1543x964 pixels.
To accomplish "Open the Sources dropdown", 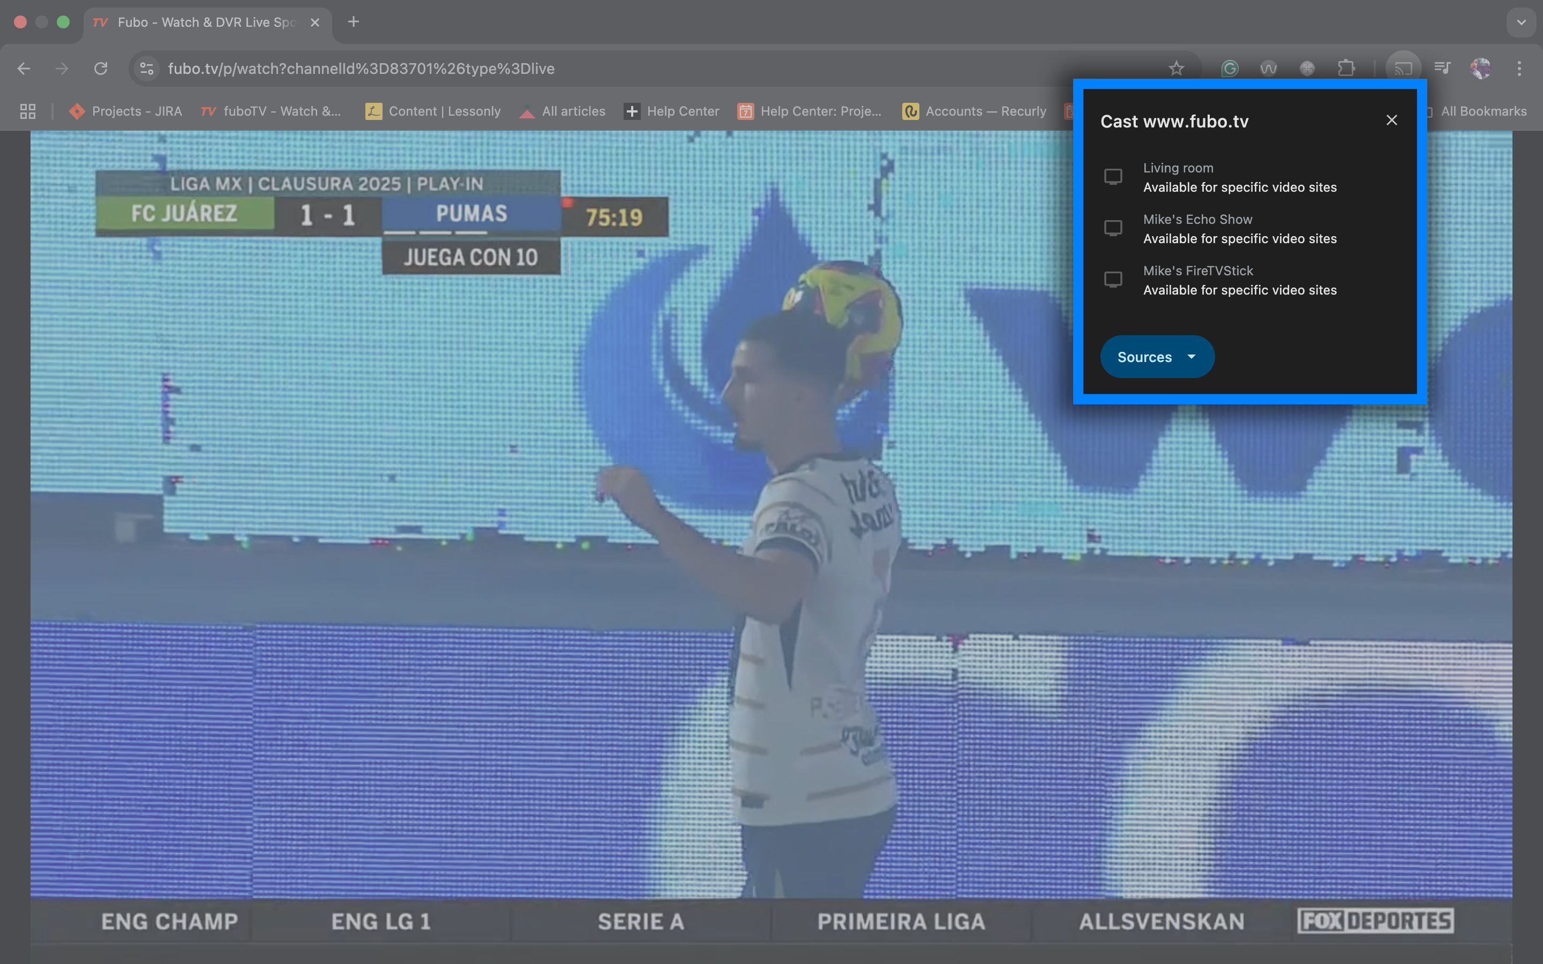I will click(1157, 356).
